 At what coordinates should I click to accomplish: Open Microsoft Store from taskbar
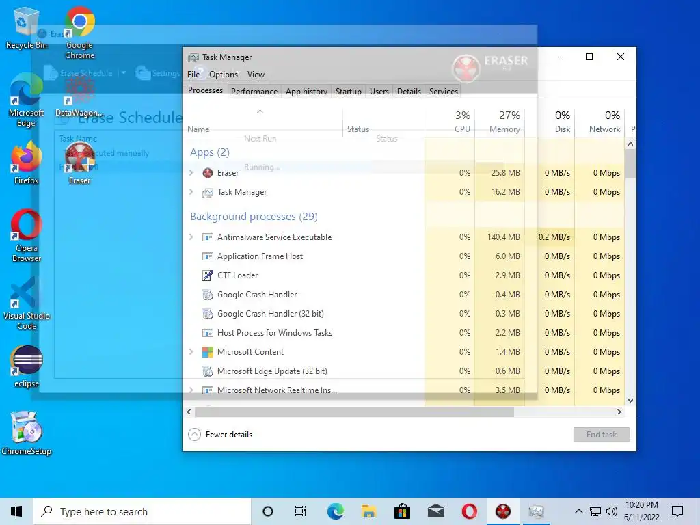[402, 511]
